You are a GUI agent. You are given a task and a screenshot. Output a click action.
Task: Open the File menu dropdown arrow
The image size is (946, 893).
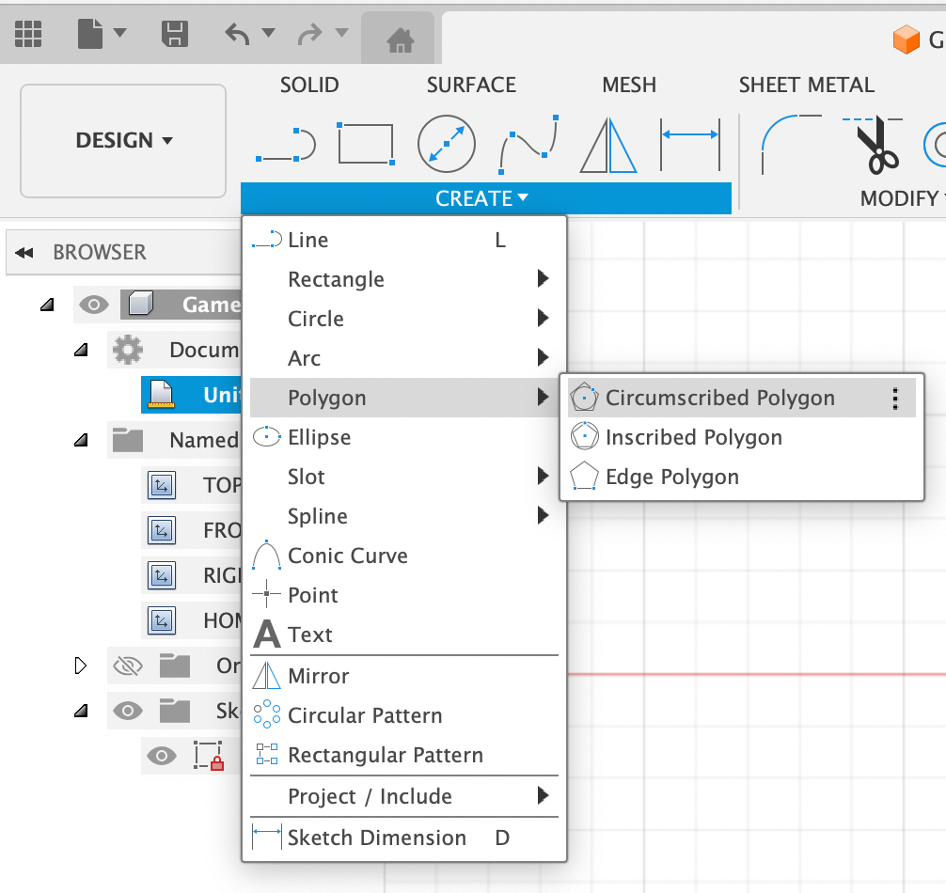(120, 32)
